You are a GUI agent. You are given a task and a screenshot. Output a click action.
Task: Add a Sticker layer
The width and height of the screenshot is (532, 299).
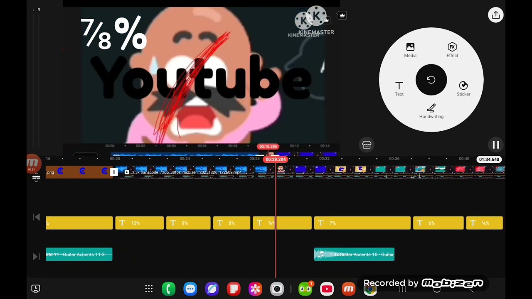click(x=463, y=88)
